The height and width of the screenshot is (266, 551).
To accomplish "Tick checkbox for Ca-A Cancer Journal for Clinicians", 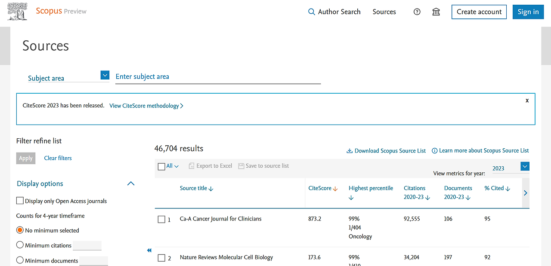I will (161, 220).
